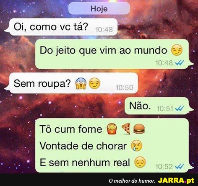This screenshot has width=198, height=186.
Task: Open the JARRA.pt logo link
Action: (176, 181)
